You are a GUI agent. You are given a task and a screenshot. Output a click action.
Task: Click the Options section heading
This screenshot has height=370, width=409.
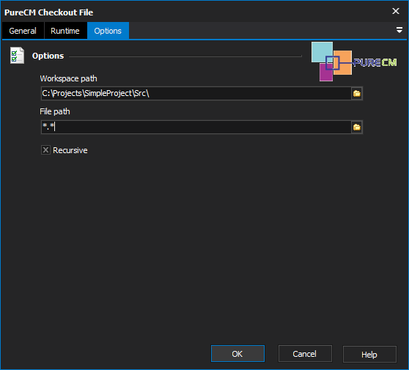(48, 56)
